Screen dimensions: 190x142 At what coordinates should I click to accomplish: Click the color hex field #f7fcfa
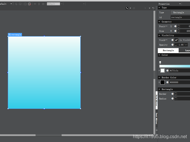pos(179,71)
